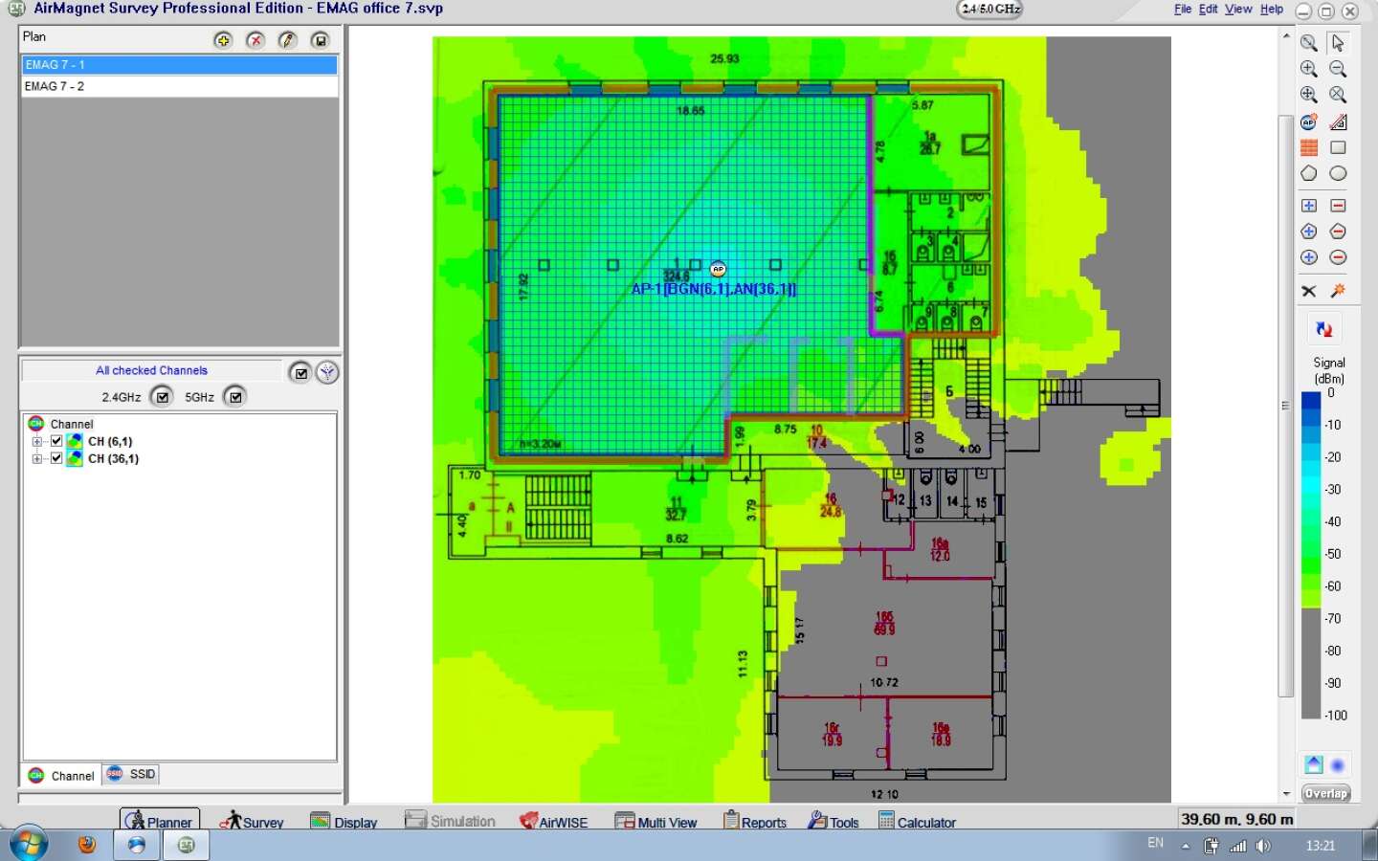Select the ellipse area tool
This screenshot has height=861, width=1378.
click(x=1338, y=173)
